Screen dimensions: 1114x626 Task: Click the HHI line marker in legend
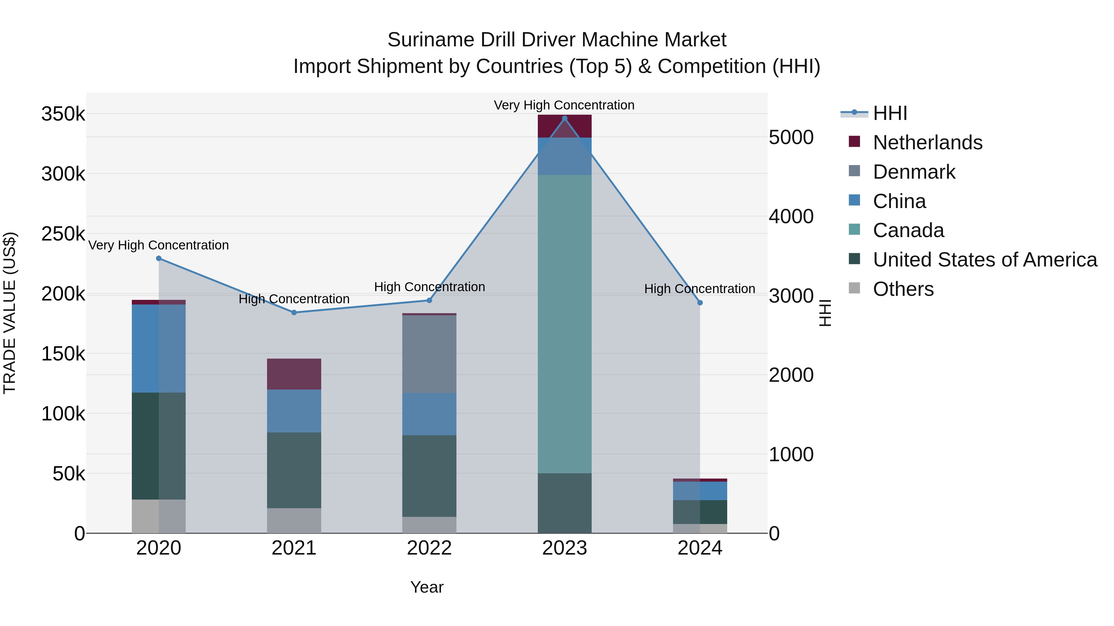click(854, 112)
